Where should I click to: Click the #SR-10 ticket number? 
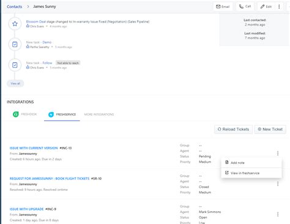coord(96,179)
